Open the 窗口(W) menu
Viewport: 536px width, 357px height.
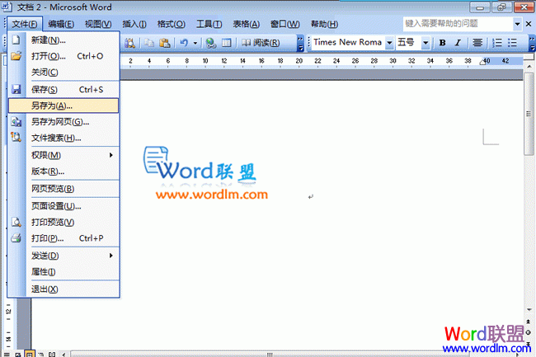click(284, 24)
